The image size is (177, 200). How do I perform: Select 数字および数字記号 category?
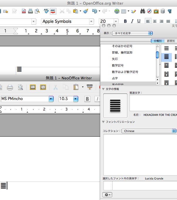(x=125, y=72)
